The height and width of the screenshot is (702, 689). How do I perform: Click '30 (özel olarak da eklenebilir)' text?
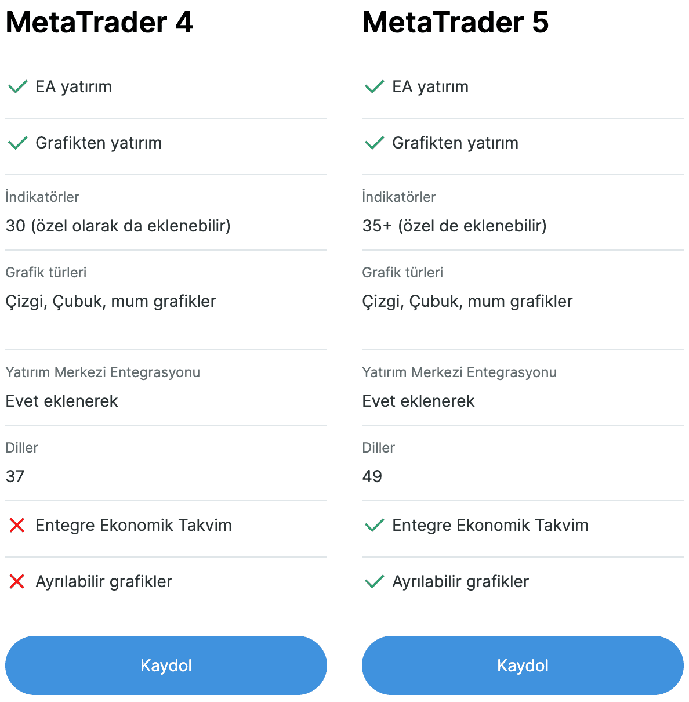[118, 226]
